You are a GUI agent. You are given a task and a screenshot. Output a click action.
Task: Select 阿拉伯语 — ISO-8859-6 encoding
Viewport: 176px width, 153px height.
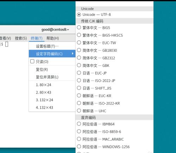tap(114, 132)
